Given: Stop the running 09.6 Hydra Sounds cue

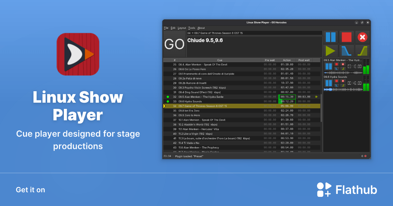Looking at the screenshot, I should click(337, 81).
